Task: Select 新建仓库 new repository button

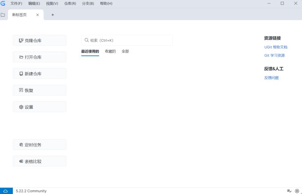Action: pos(40,74)
